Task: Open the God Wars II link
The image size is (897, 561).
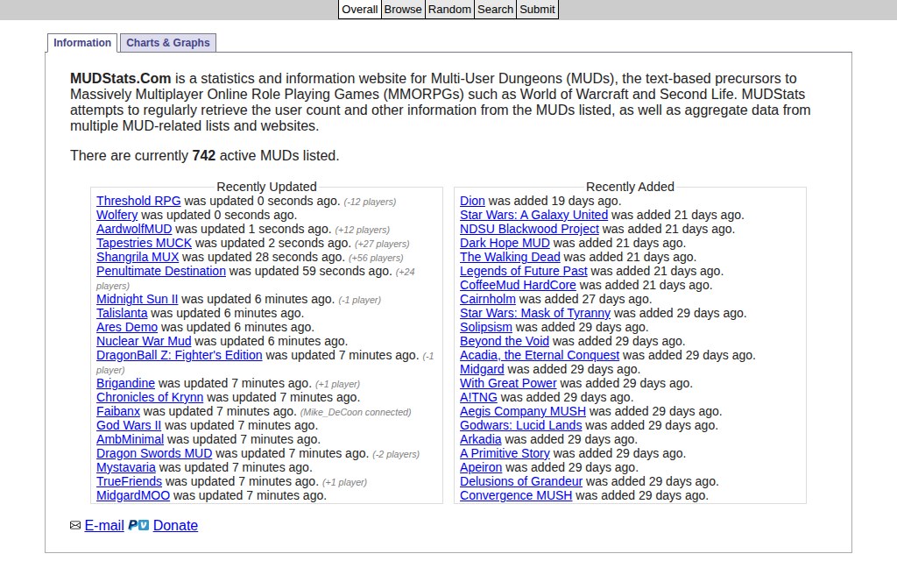Action: 129,425
